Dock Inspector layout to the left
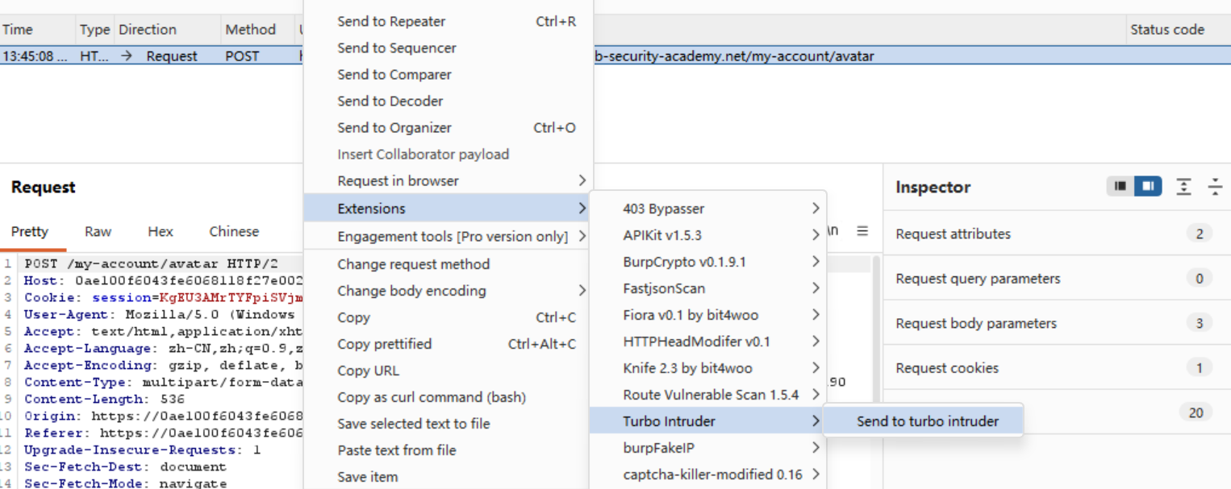 [1120, 187]
